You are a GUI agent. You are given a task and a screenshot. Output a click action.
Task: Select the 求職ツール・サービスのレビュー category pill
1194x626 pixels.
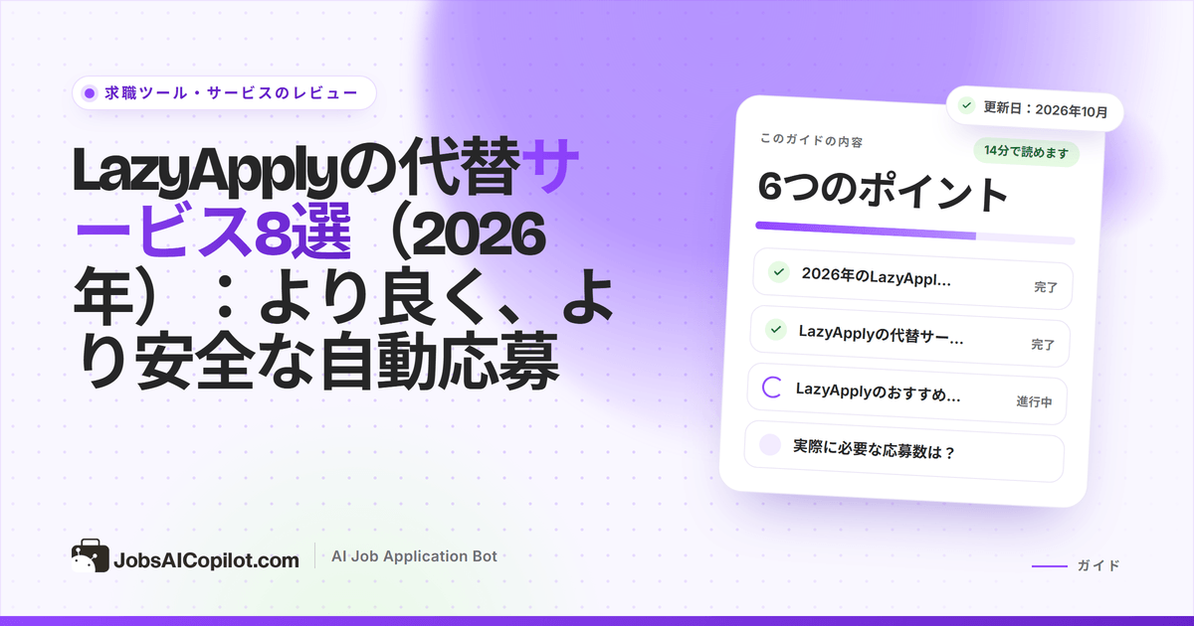coord(224,92)
